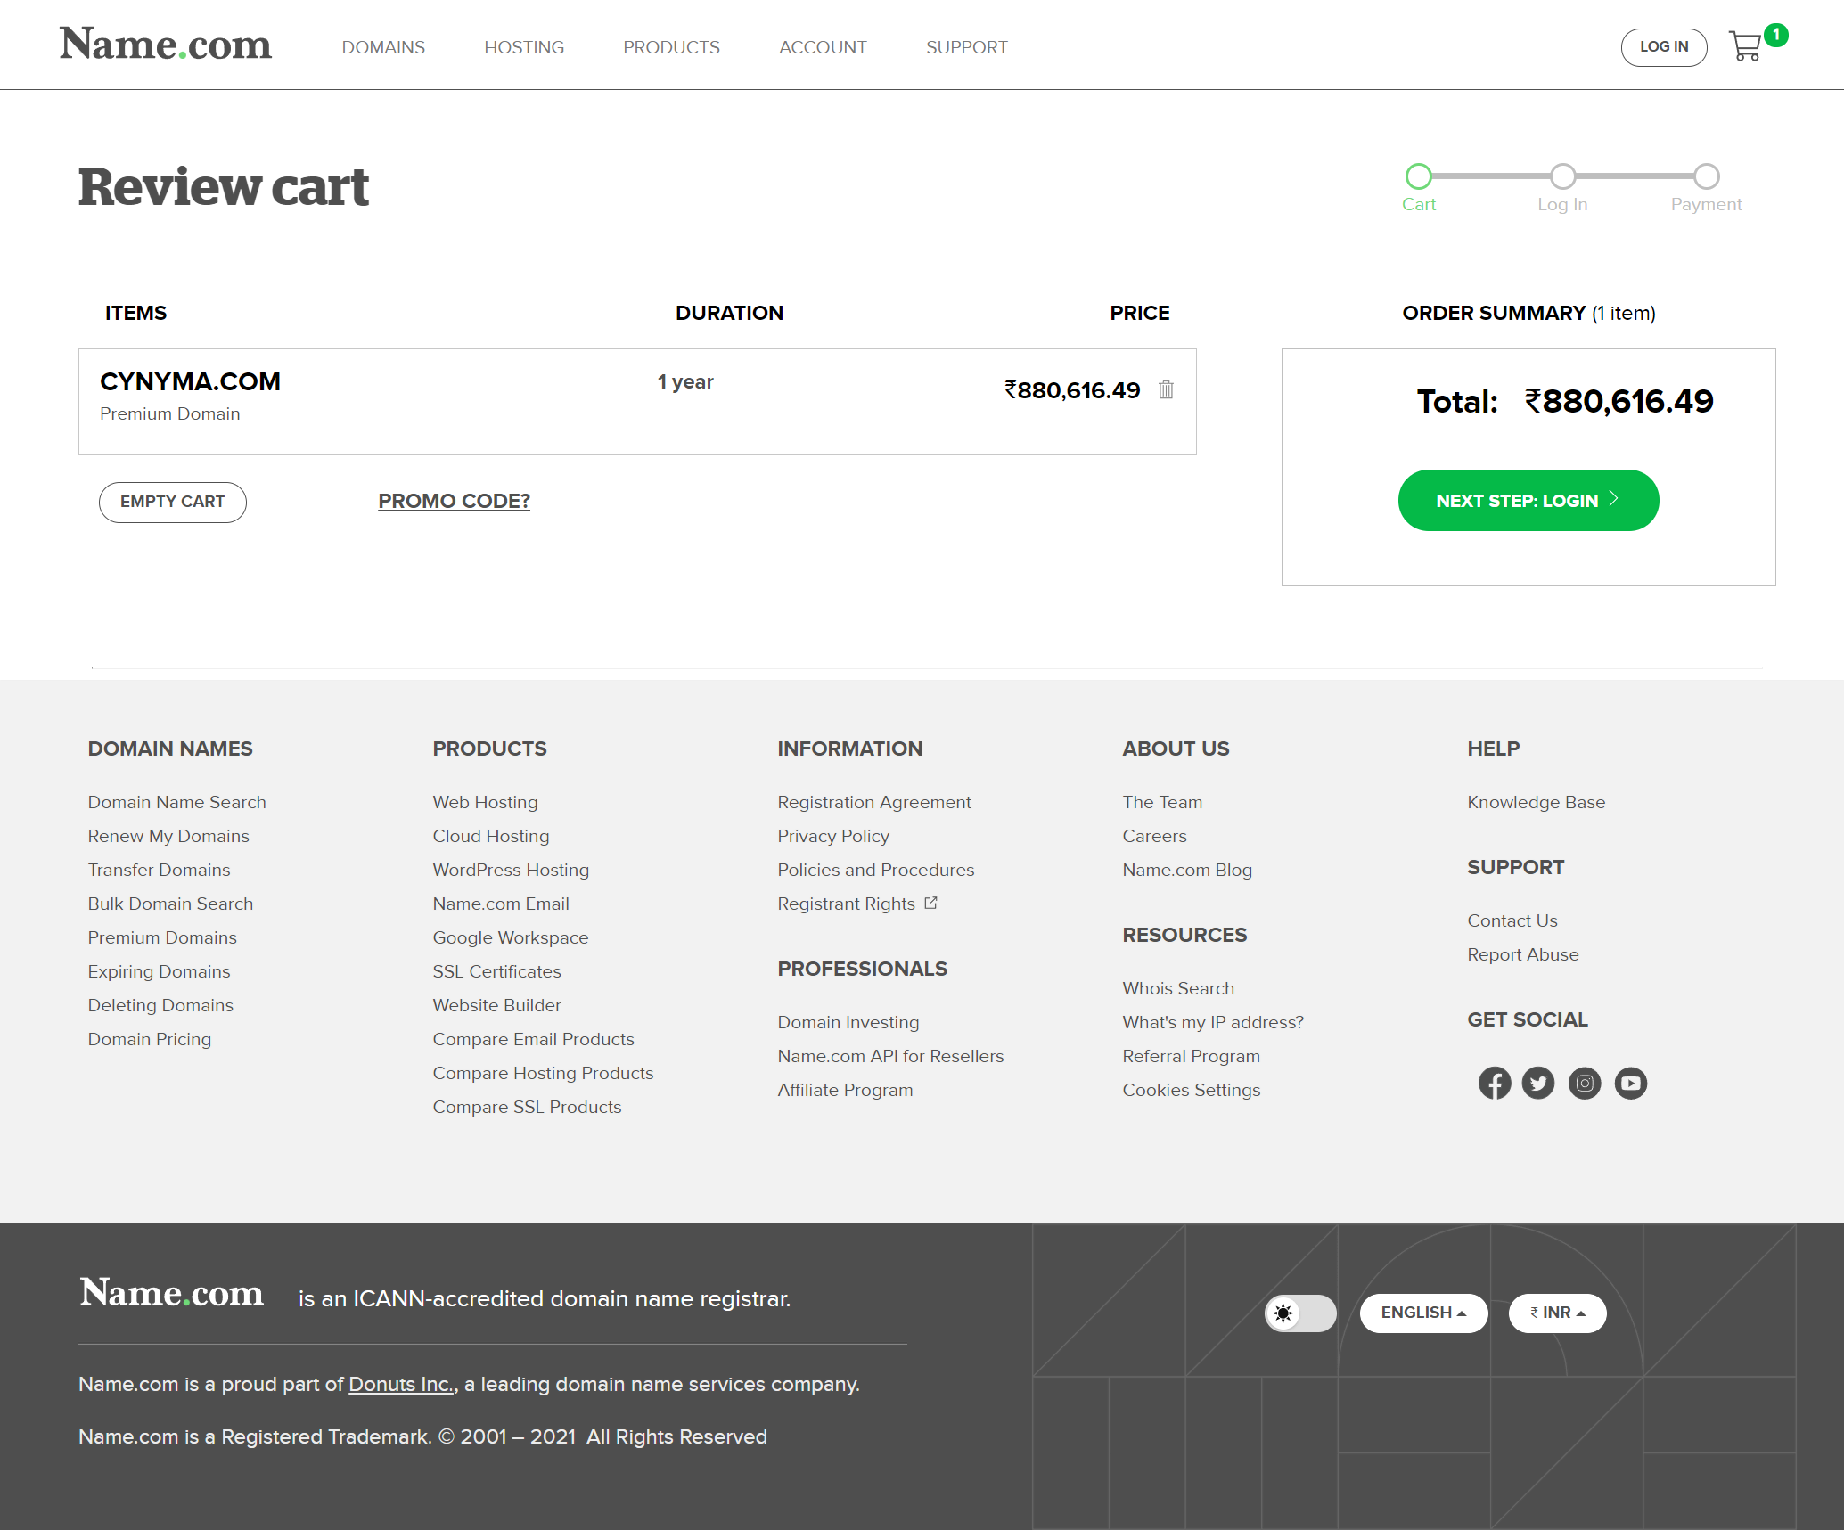This screenshot has width=1844, height=1530.
Task: Open the Renew My Domains link
Action: 168,836
